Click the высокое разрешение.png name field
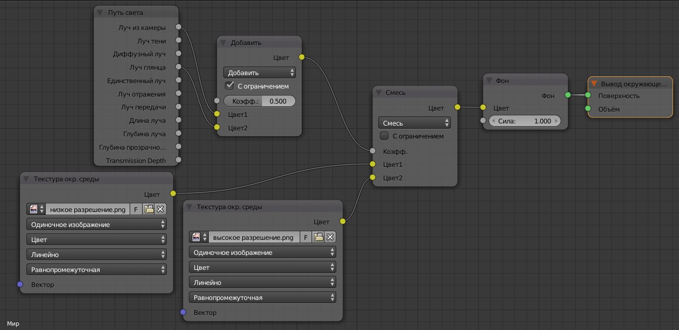The height and width of the screenshot is (330, 679). click(253, 237)
